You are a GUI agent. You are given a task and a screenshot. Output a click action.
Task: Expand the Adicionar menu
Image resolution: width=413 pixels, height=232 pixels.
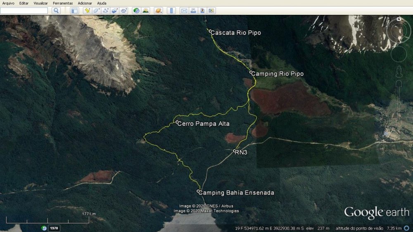85,3
